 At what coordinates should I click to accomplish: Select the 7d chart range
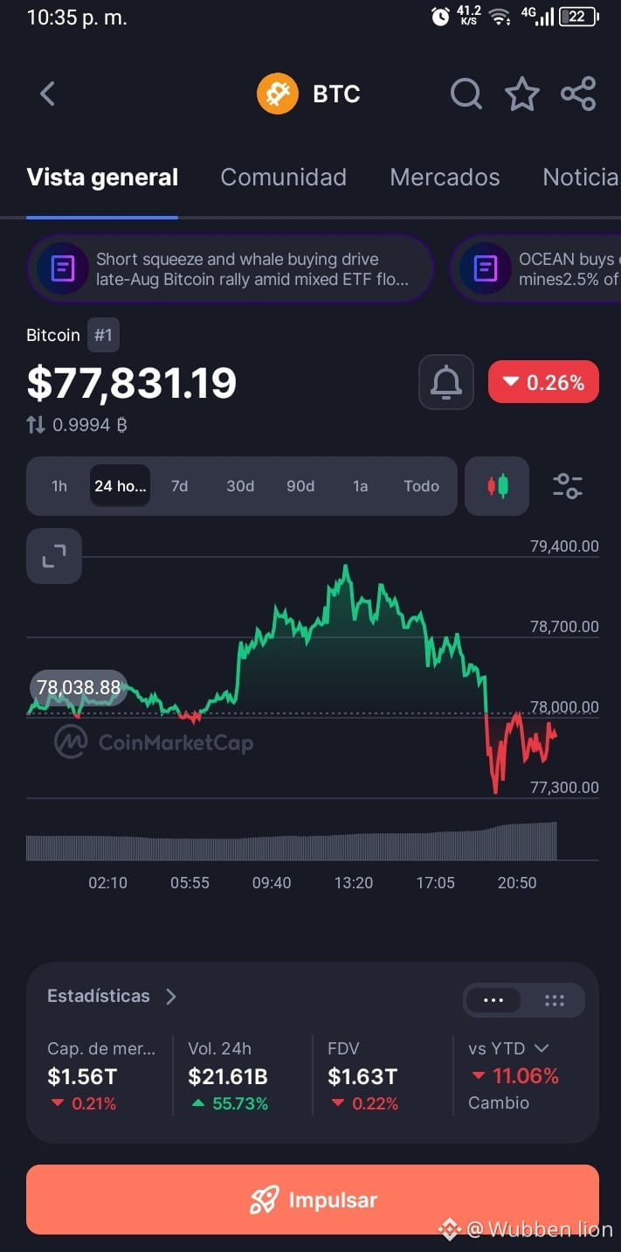click(x=179, y=486)
